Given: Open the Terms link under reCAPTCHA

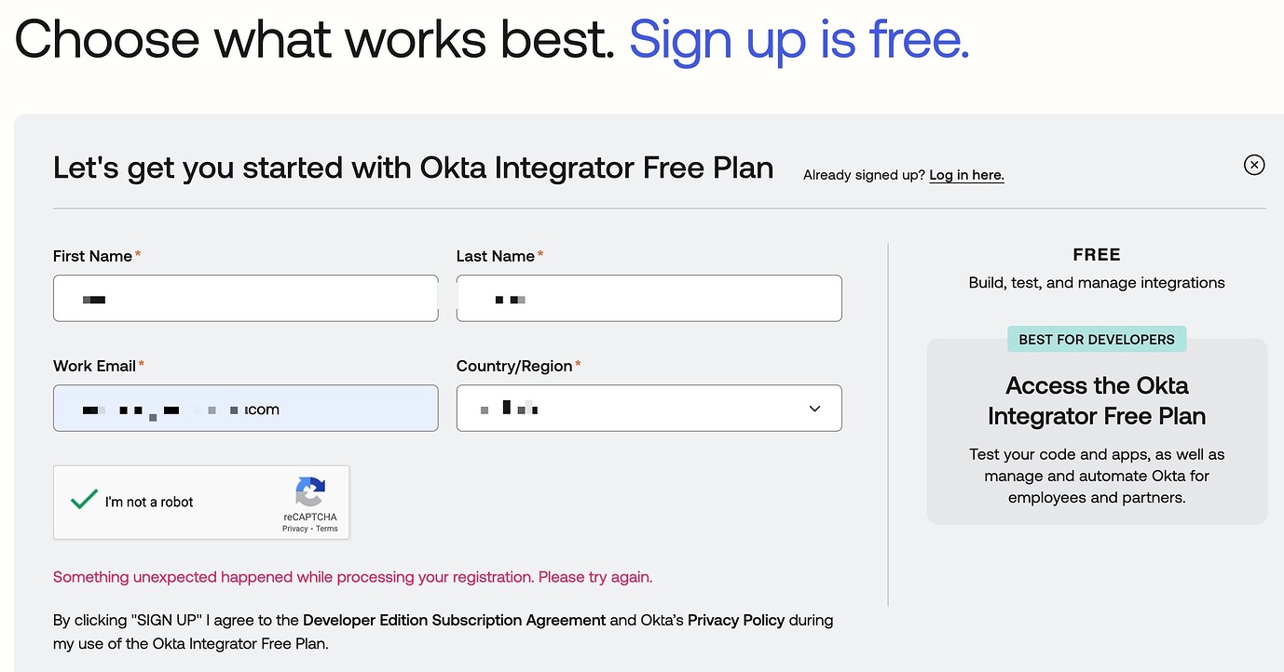Looking at the screenshot, I should click(x=326, y=528).
